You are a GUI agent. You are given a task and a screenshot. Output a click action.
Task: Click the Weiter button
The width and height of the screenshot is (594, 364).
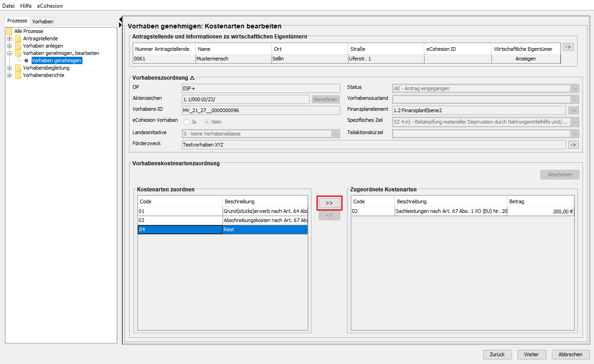coord(531,354)
